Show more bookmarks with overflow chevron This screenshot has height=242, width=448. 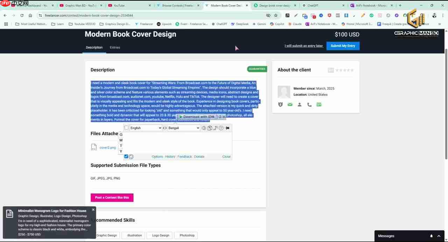point(440,24)
